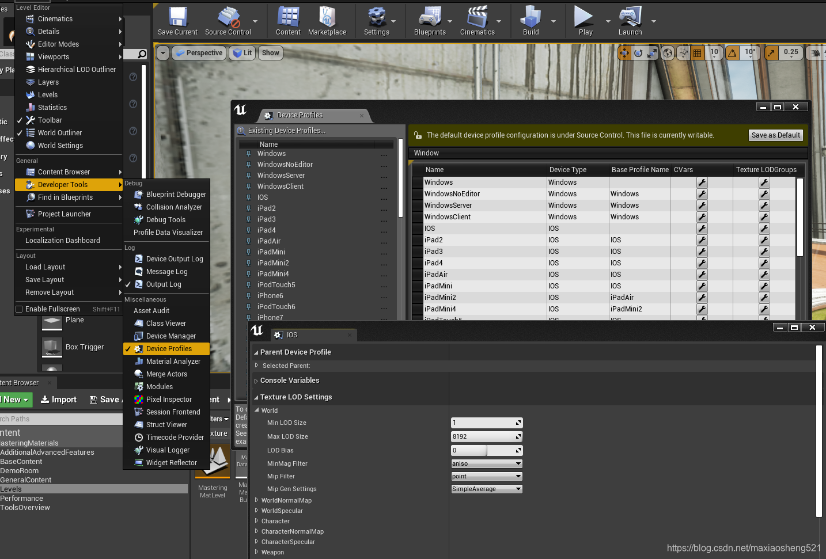Toggle scale snapping viewport button
The height and width of the screenshot is (559, 826).
[x=771, y=53]
